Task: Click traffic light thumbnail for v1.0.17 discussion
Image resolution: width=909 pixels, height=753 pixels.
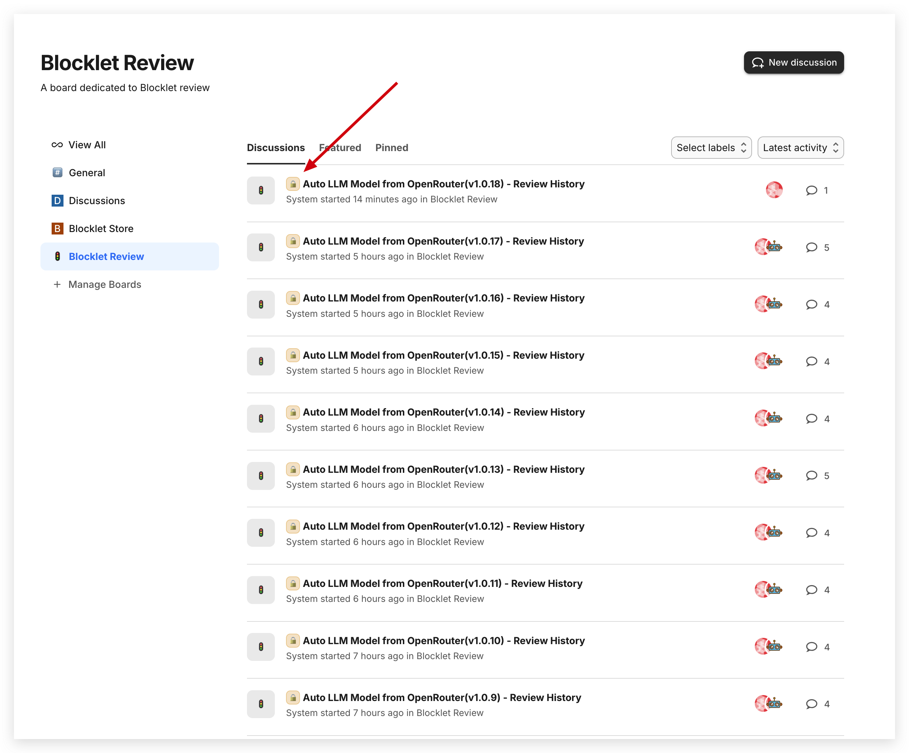Action: [261, 247]
